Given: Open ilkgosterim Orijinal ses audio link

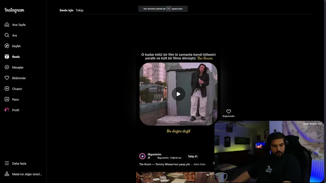Looking at the screenshot, I should (169, 158).
